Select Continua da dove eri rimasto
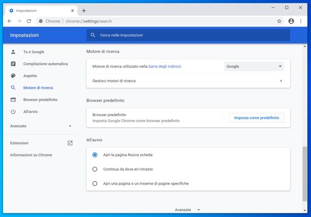Screen dimensions: 311x217 95,169
